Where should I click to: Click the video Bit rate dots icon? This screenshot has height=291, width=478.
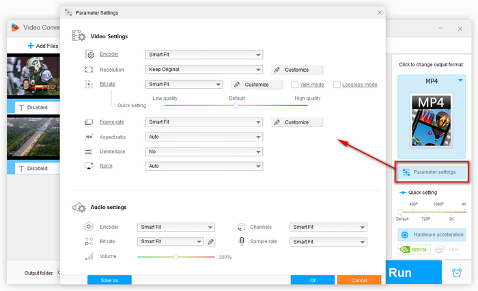pos(89,84)
